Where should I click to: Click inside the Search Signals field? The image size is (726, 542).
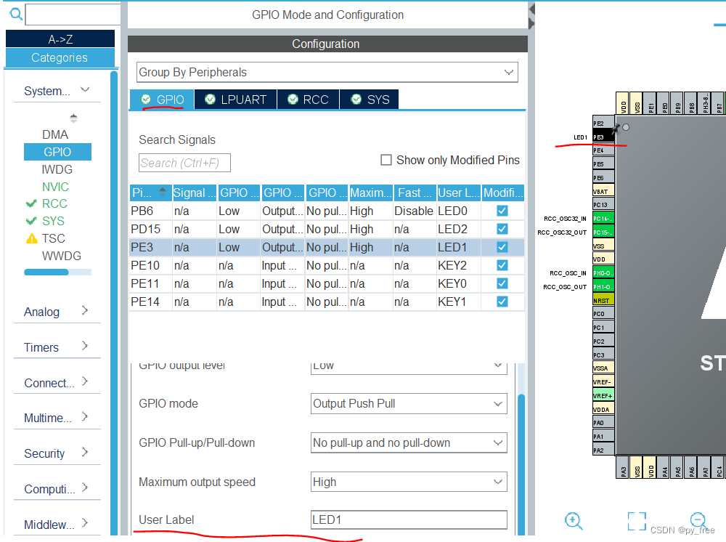point(184,163)
